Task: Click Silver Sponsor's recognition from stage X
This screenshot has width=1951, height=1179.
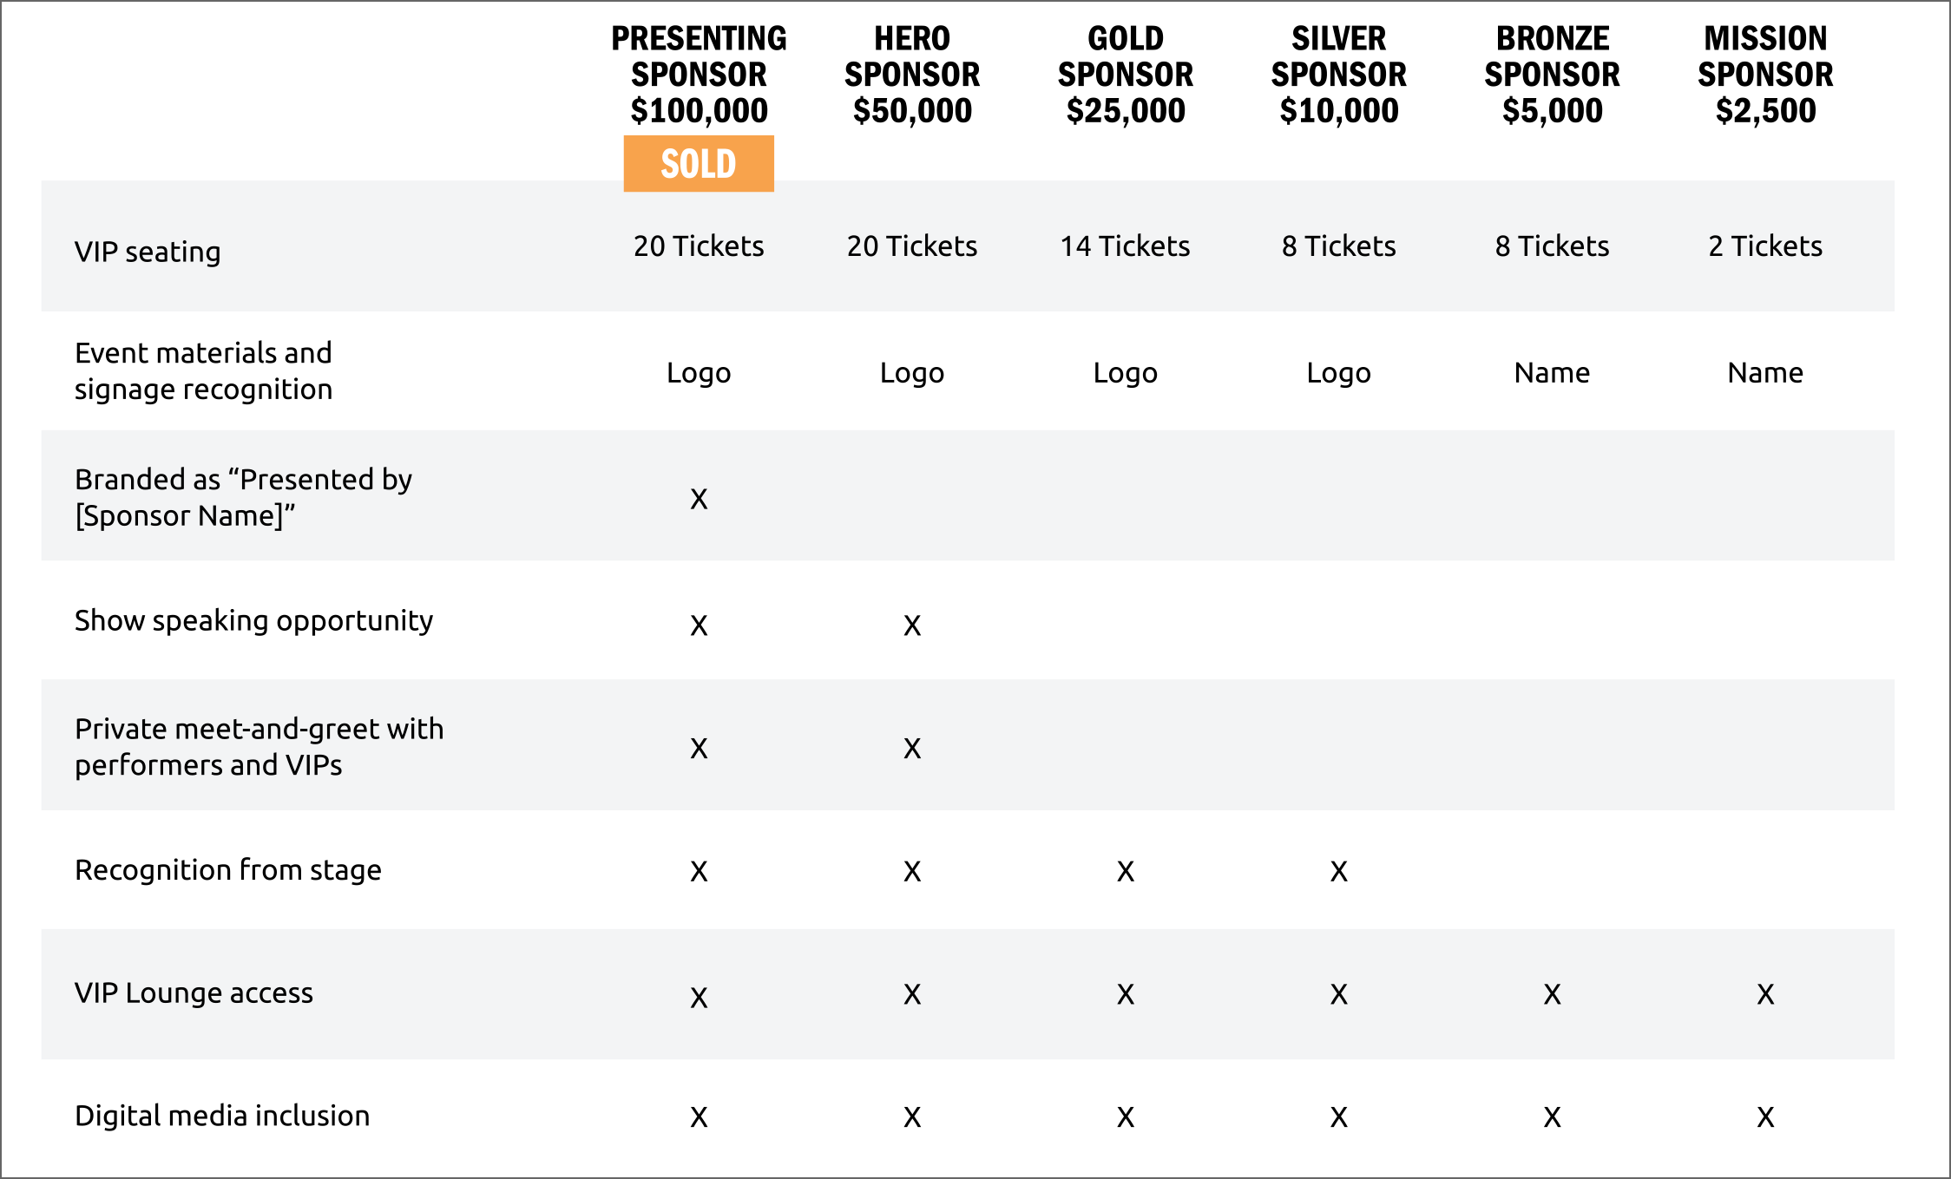Action: [x=1339, y=872]
